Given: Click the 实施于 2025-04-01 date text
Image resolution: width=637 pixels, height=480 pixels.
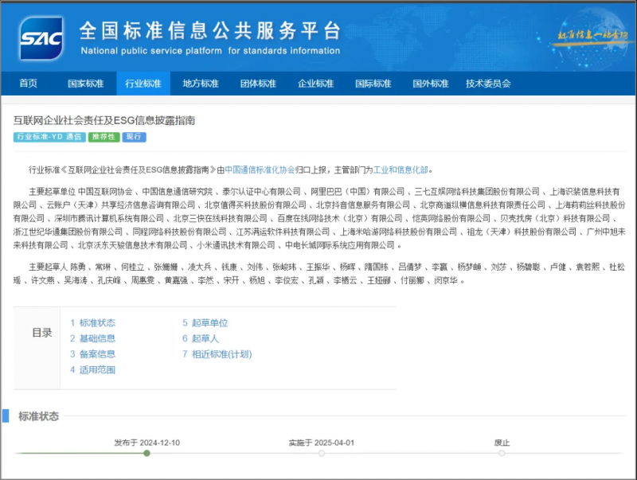Looking at the screenshot, I should tap(322, 443).
